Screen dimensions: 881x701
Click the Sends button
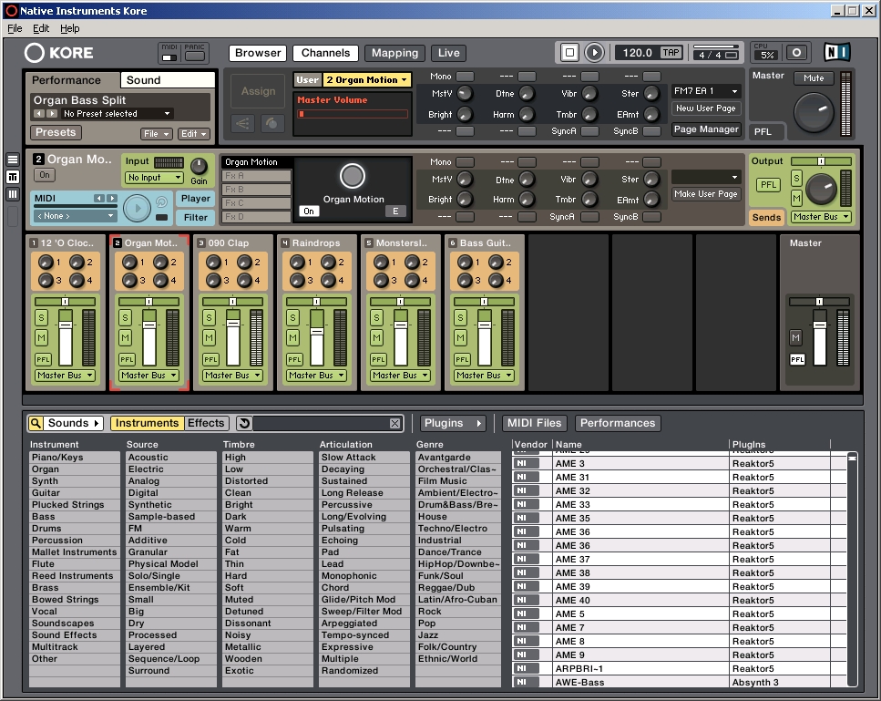point(766,218)
